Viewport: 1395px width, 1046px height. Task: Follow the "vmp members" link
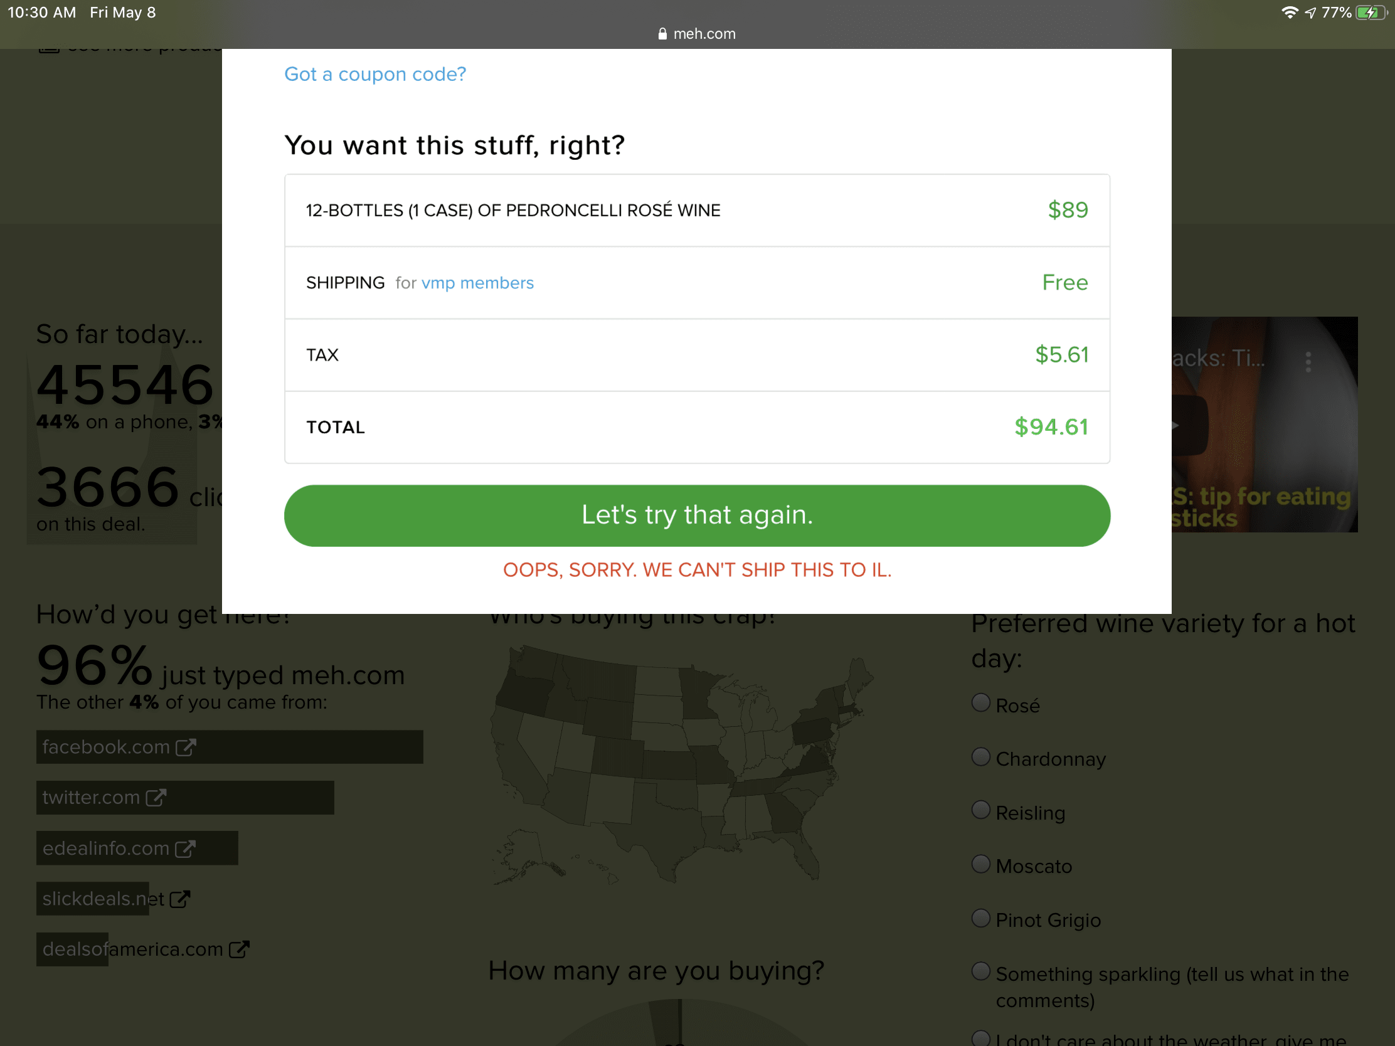[x=477, y=283]
